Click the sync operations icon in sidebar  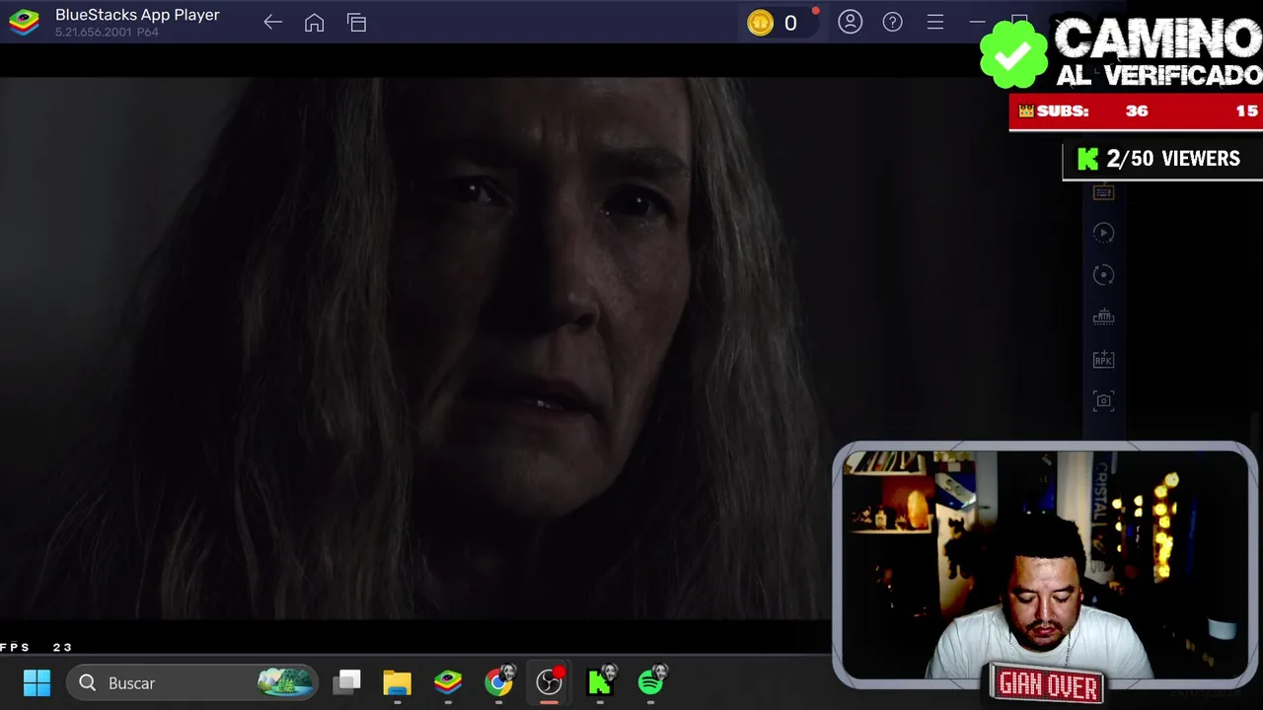pos(1103,275)
